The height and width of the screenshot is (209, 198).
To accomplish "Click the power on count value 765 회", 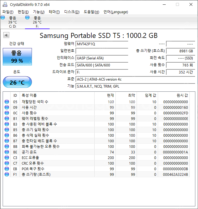I will pos(181,65).
